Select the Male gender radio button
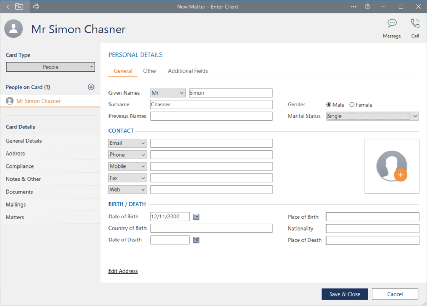The image size is (427, 306). click(x=329, y=105)
